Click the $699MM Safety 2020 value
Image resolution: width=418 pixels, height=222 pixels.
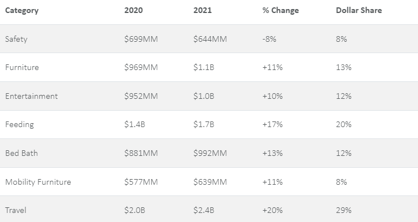141,39
